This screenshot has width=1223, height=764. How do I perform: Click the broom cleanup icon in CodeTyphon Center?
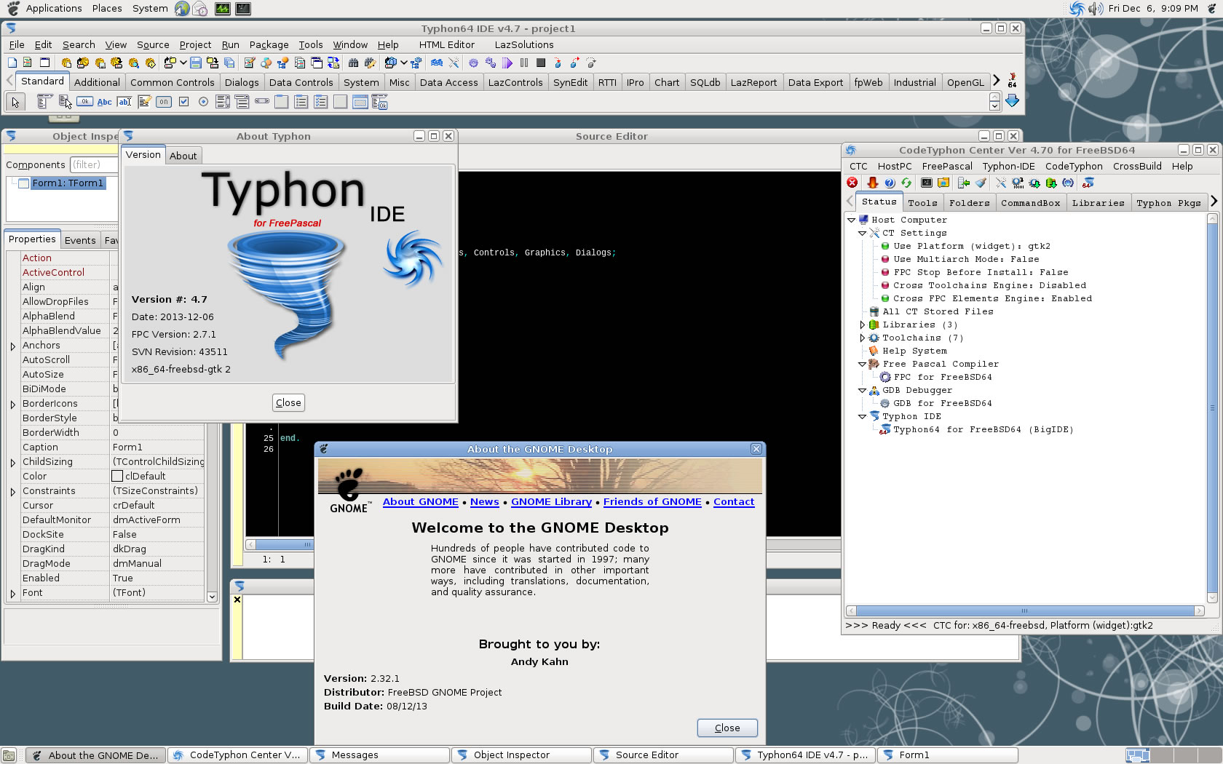[x=981, y=183]
